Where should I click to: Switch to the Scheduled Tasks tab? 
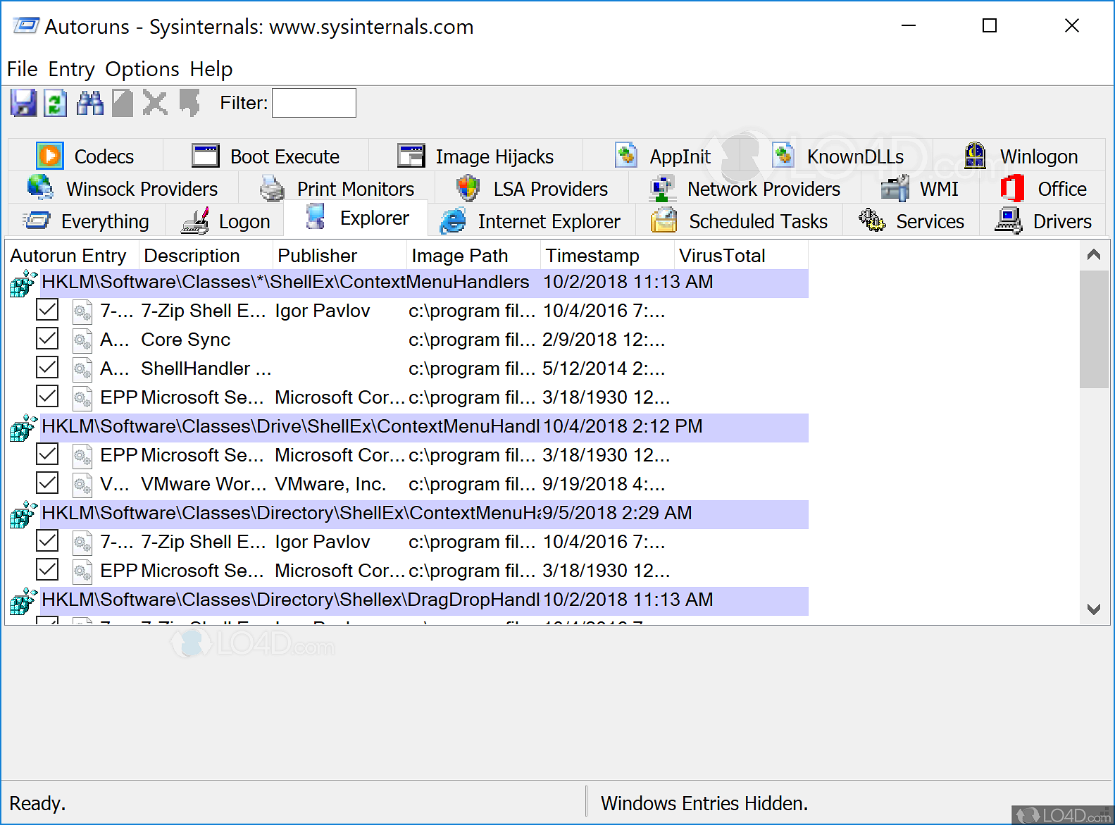pos(740,221)
